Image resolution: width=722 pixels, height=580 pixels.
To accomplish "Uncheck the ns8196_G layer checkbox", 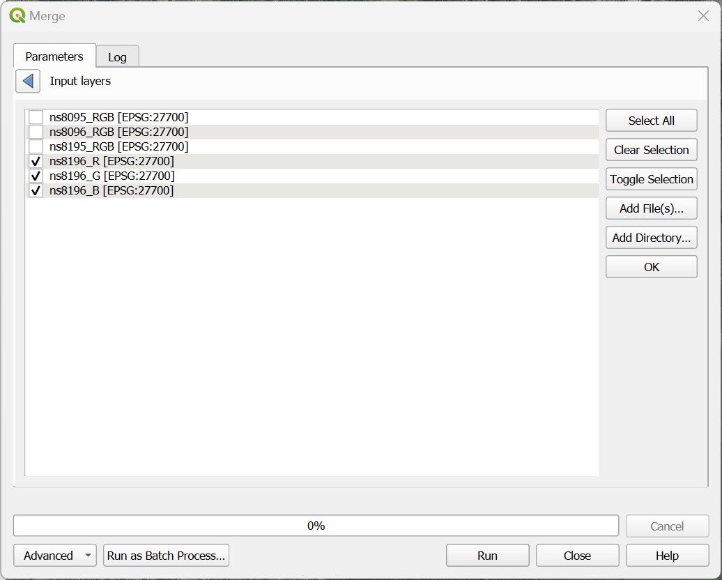I will point(36,176).
